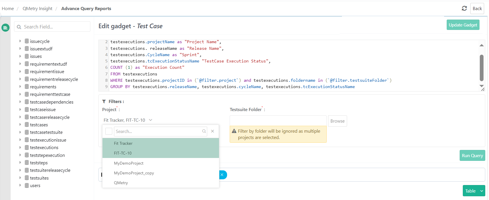Viewport: 489px width, 200px height.
Task: Click the Back button
Action: coord(477,8)
